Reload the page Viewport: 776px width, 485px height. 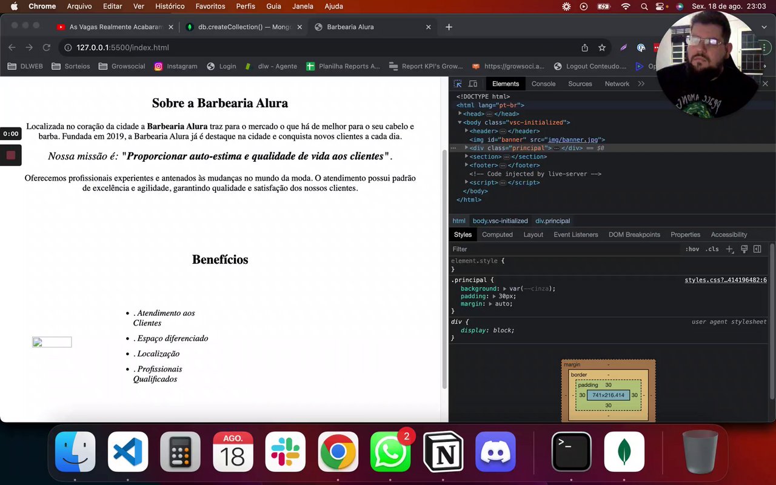click(x=46, y=47)
